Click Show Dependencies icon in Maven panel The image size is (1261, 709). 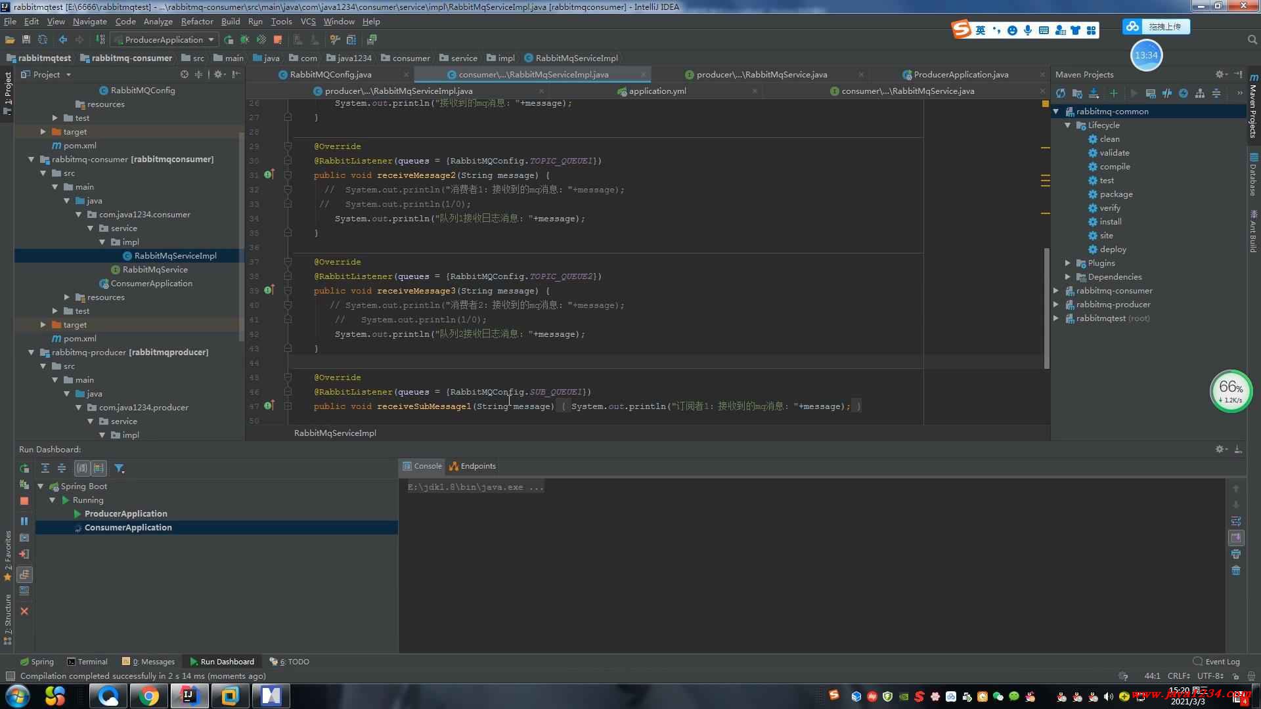(x=1200, y=93)
